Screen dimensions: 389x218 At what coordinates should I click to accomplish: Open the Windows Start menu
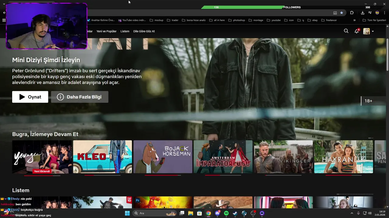(x=127, y=213)
